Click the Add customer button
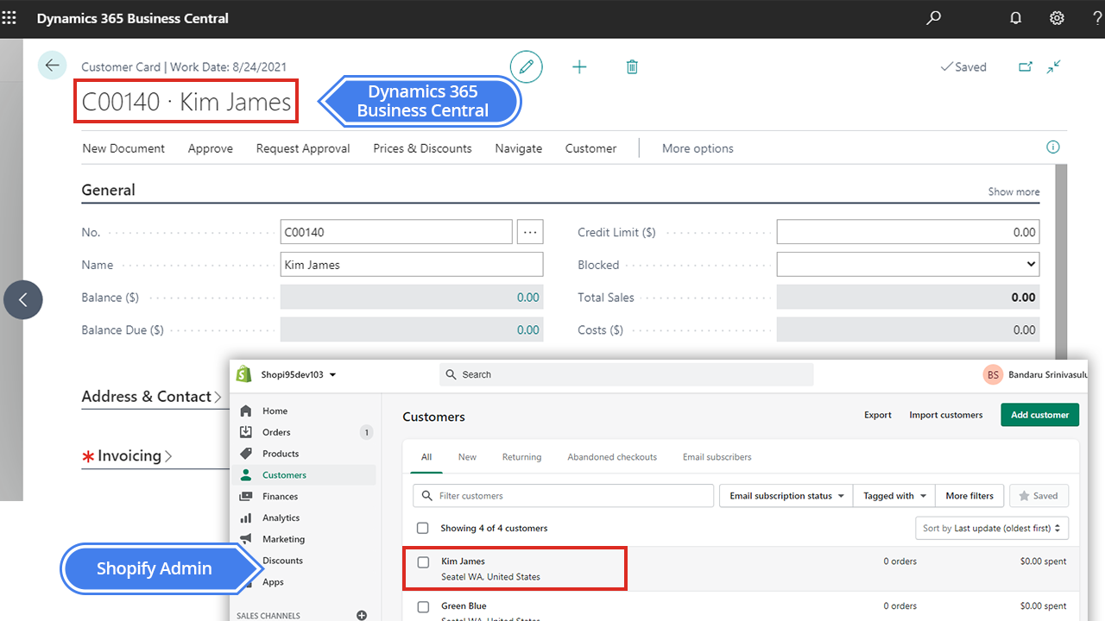The height and width of the screenshot is (621, 1105). click(x=1039, y=414)
